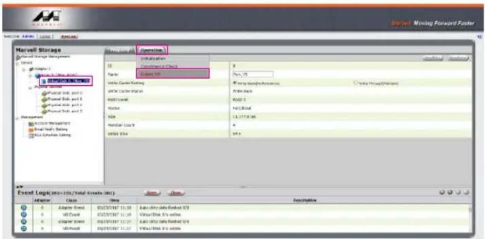Screen dimensions: 485x239
Task: Open the Admin account link
Action: (x=27, y=36)
